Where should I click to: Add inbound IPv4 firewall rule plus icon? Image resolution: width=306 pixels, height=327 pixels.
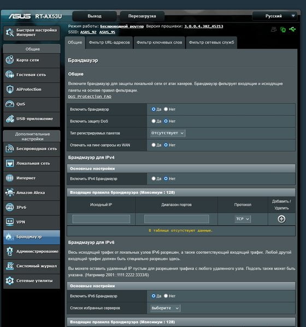coord(281,219)
